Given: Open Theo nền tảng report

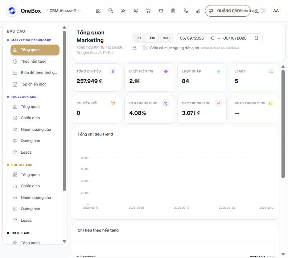Looking at the screenshot, I should (x=35, y=62).
